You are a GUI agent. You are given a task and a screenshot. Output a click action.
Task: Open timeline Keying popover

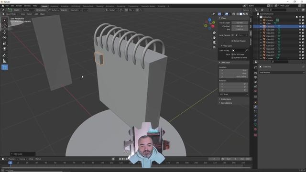tap(23, 159)
